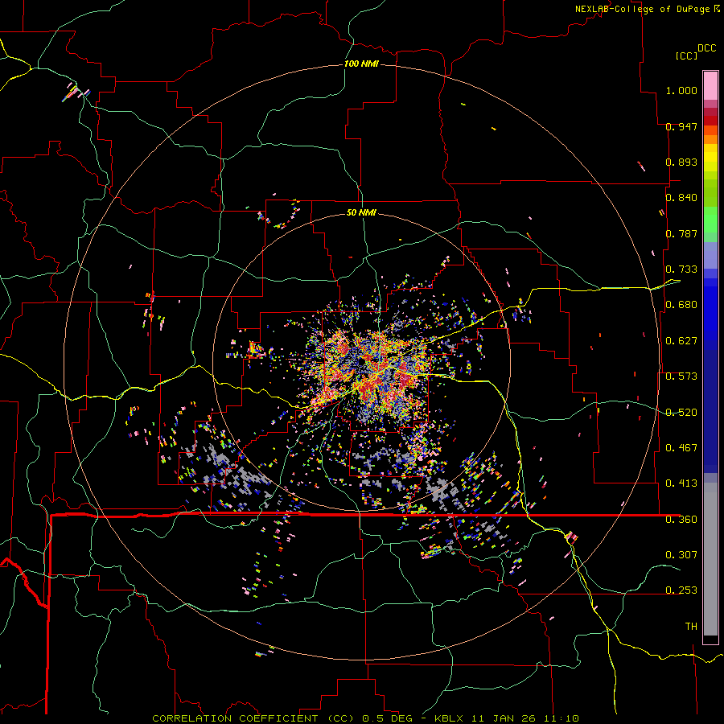This screenshot has height=724, width=724.
Task: Click the 0.840 scale value
Action: point(681,198)
